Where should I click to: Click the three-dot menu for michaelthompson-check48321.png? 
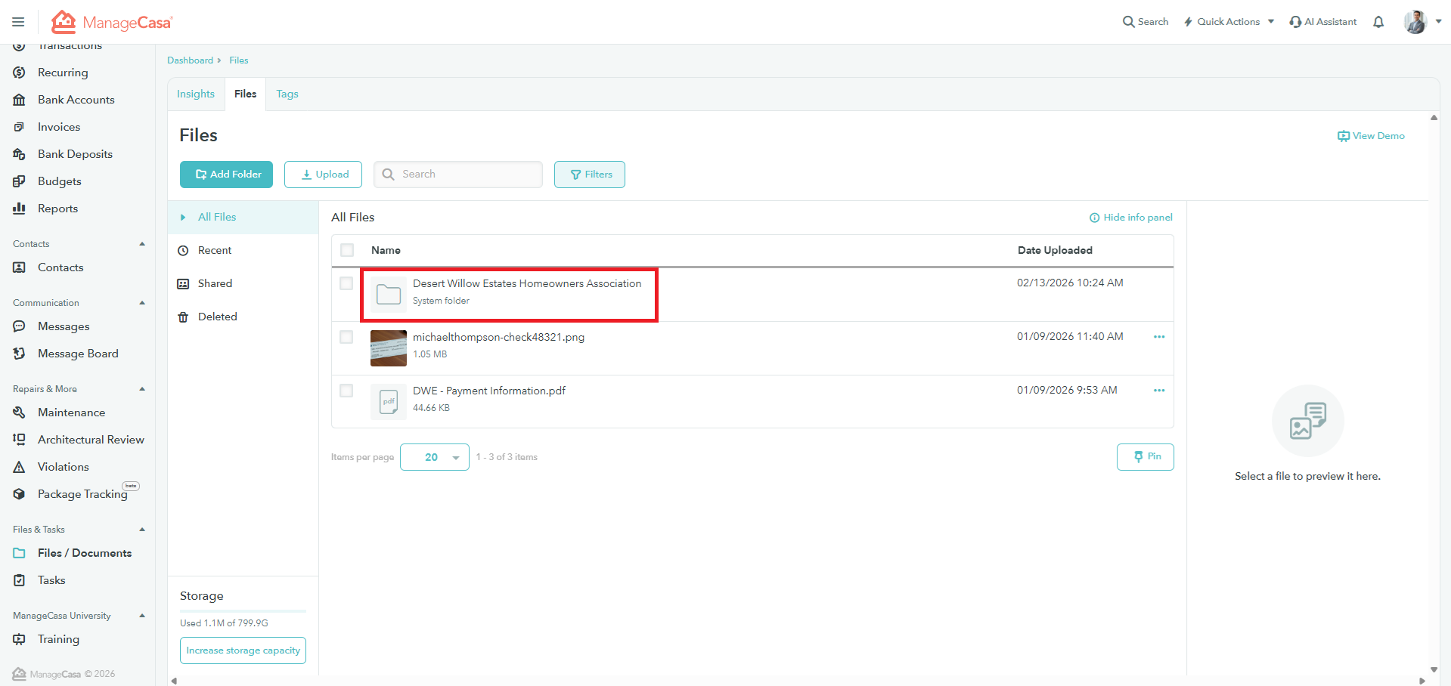1158,337
